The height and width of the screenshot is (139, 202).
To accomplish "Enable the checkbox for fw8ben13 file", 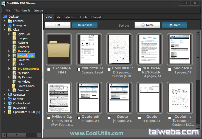I will [x=49, y=118].
